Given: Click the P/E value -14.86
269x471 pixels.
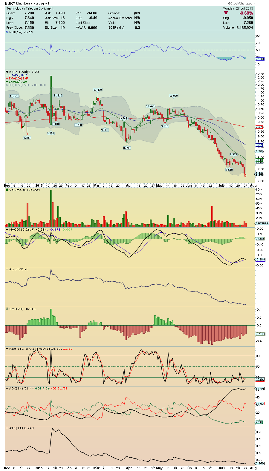Looking at the screenshot, I should click(92, 13).
